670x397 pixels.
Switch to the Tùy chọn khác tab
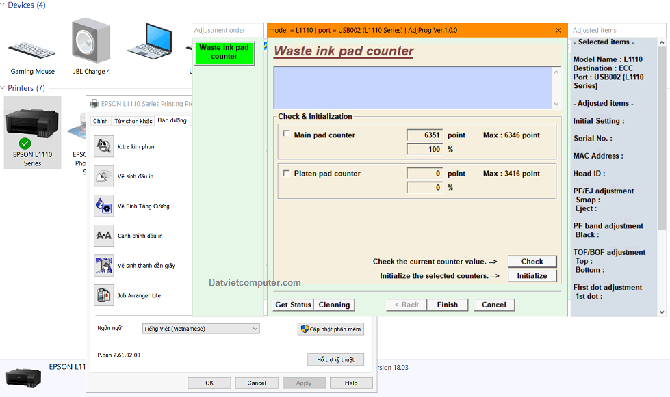click(x=133, y=121)
